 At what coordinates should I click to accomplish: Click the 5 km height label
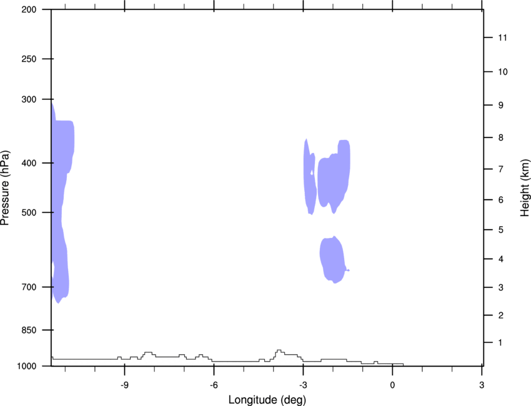pyautogui.click(x=501, y=230)
